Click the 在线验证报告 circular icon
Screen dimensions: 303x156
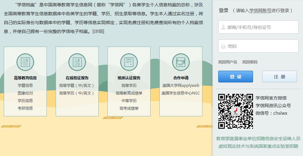coord(77,62)
